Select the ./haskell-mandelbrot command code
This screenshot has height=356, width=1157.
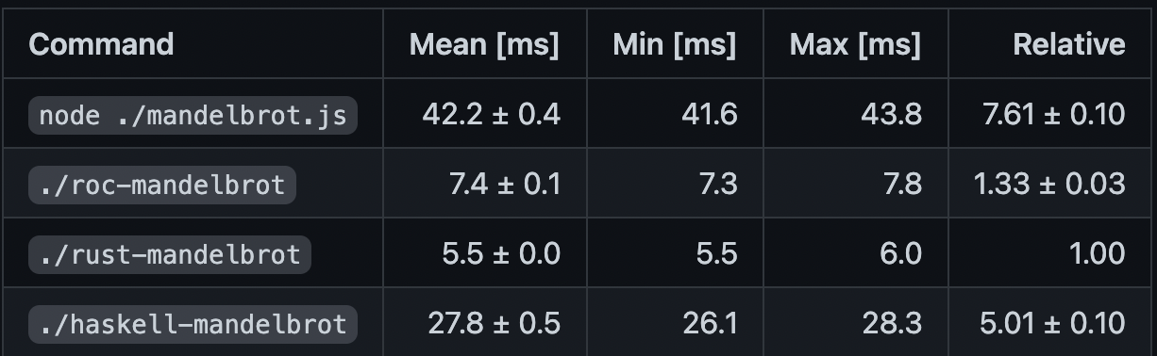pyautogui.click(x=193, y=324)
